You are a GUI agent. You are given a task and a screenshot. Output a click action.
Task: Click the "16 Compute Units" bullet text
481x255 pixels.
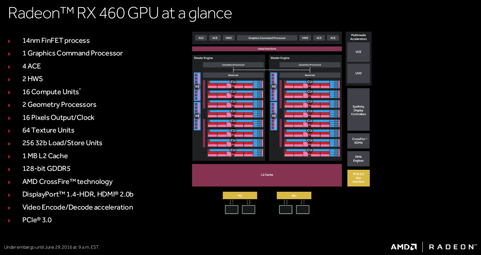coord(51,92)
